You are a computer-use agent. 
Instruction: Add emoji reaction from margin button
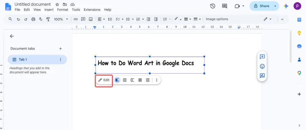(262, 66)
